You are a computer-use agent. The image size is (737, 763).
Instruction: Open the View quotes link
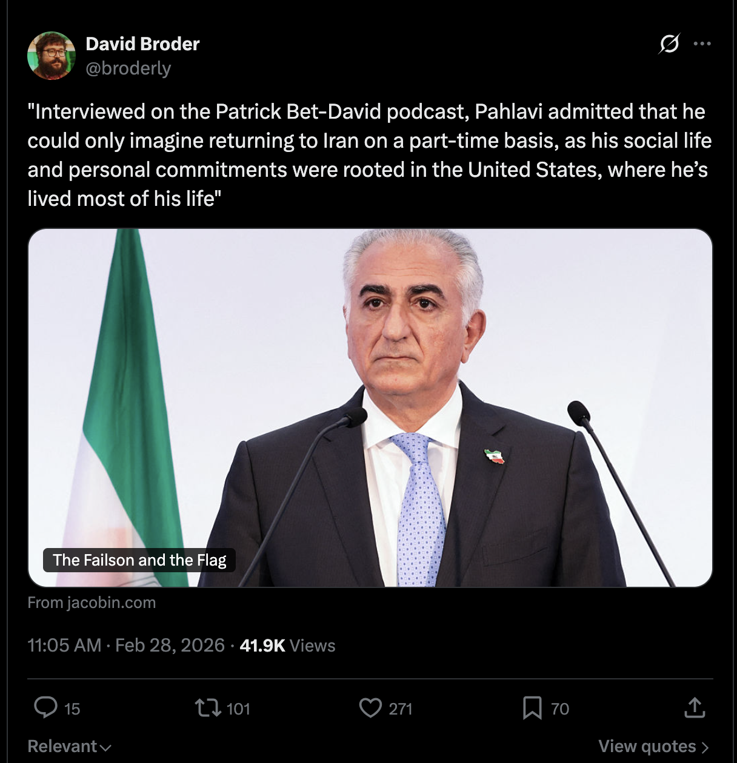(x=653, y=746)
